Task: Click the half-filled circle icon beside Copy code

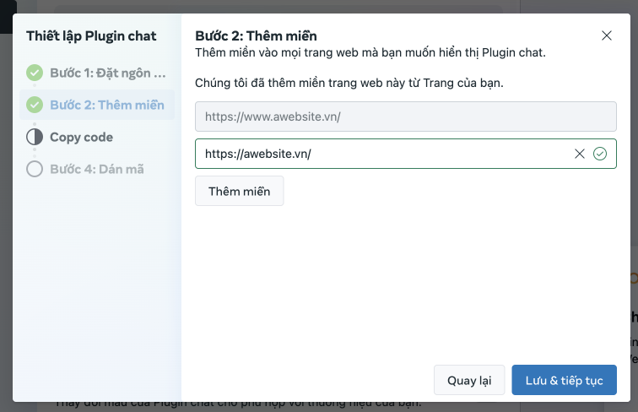Action: point(35,137)
